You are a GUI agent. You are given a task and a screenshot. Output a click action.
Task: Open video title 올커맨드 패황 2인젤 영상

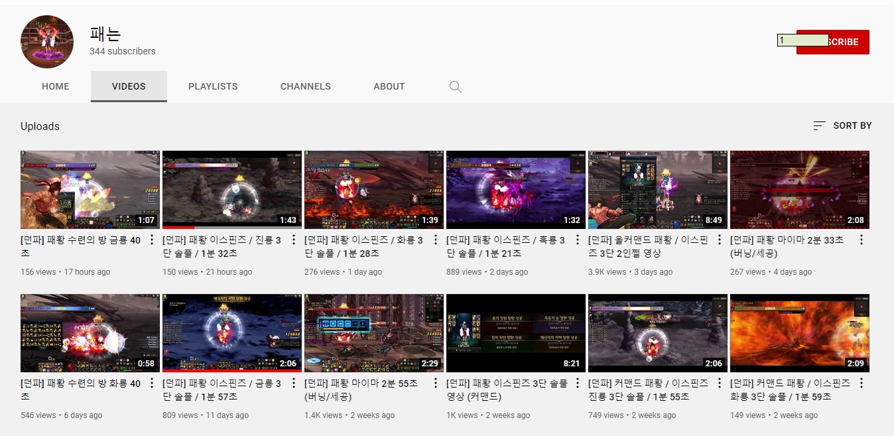click(x=649, y=247)
